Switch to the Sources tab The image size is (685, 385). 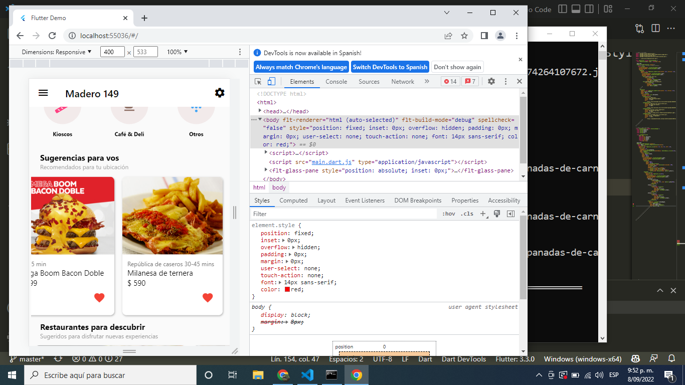[369, 82]
